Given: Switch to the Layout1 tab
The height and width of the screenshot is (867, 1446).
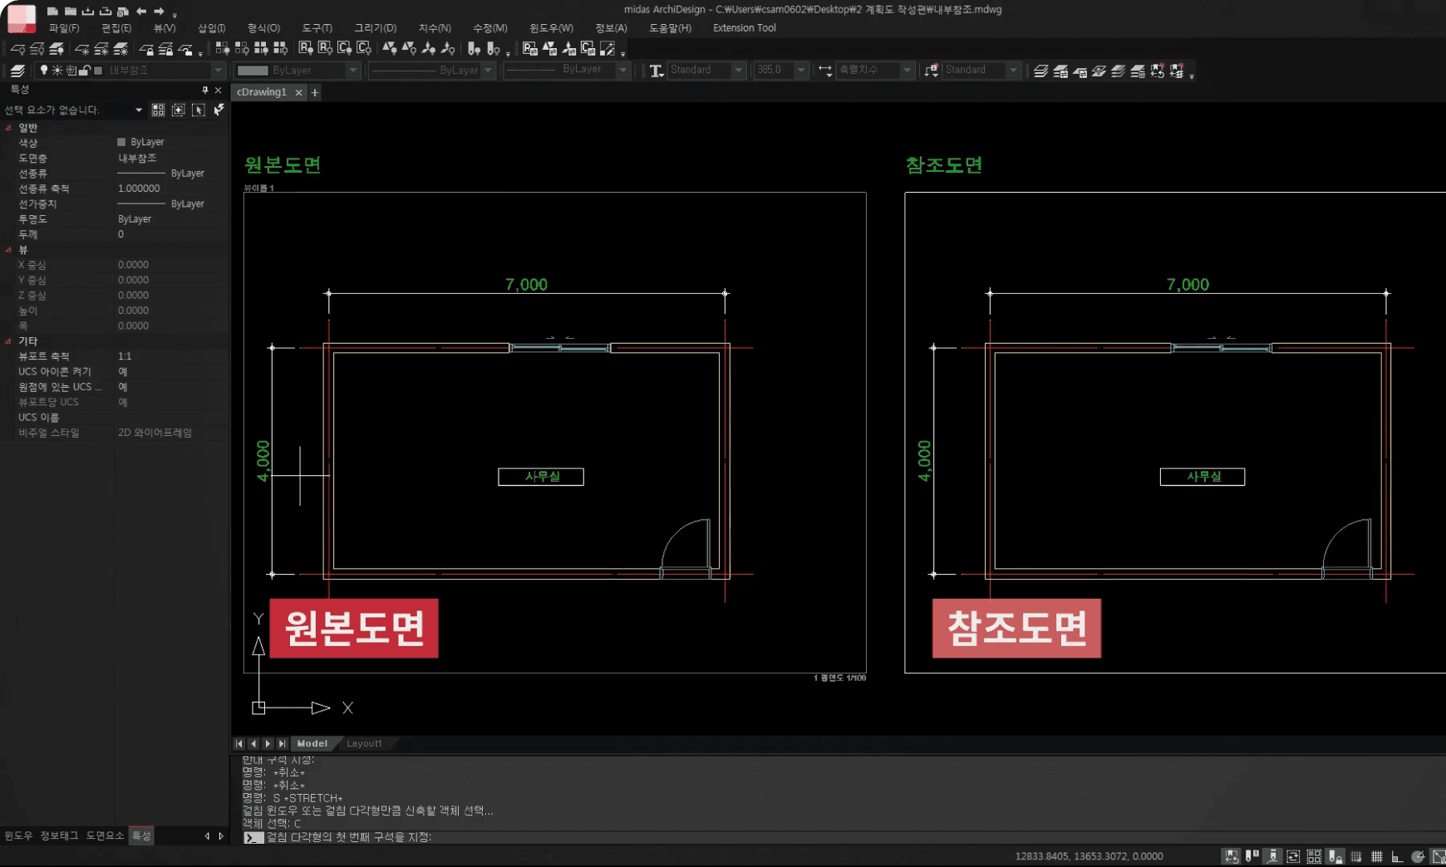Looking at the screenshot, I should (364, 743).
